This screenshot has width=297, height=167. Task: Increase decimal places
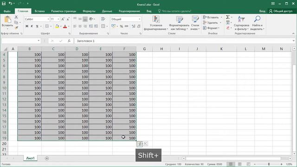coord(134,26)
